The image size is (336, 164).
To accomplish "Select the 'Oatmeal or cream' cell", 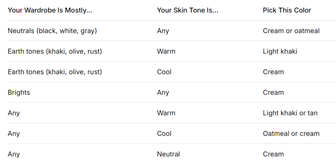I will click(291, 134).
